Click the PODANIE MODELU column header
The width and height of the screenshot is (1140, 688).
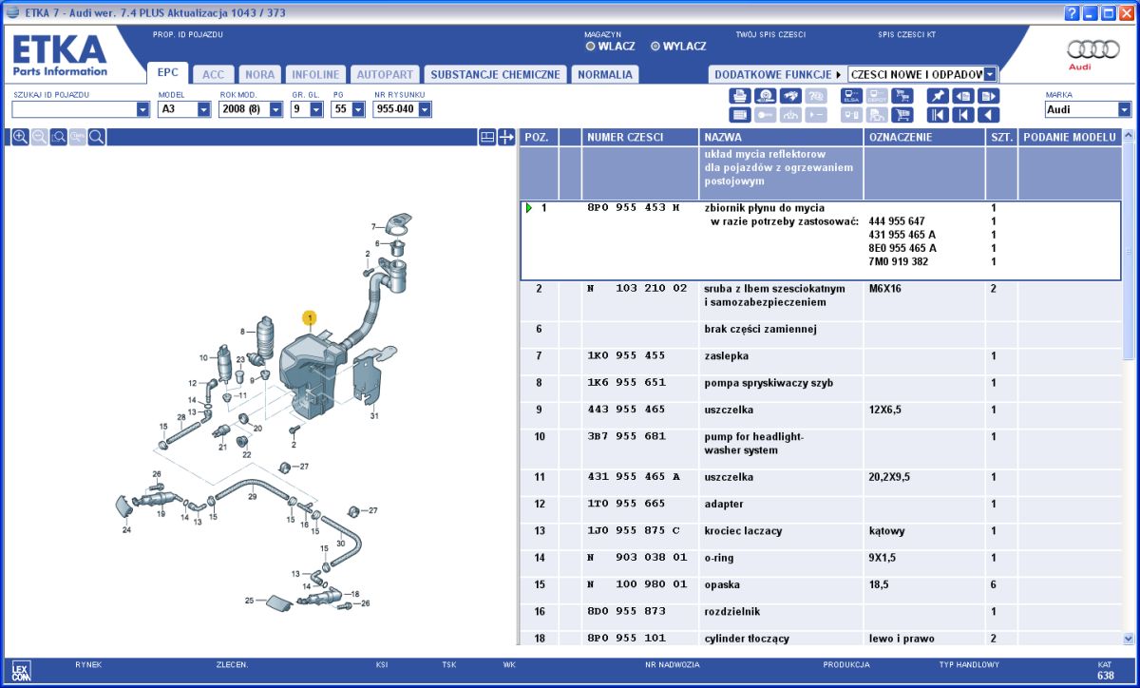1069,137
